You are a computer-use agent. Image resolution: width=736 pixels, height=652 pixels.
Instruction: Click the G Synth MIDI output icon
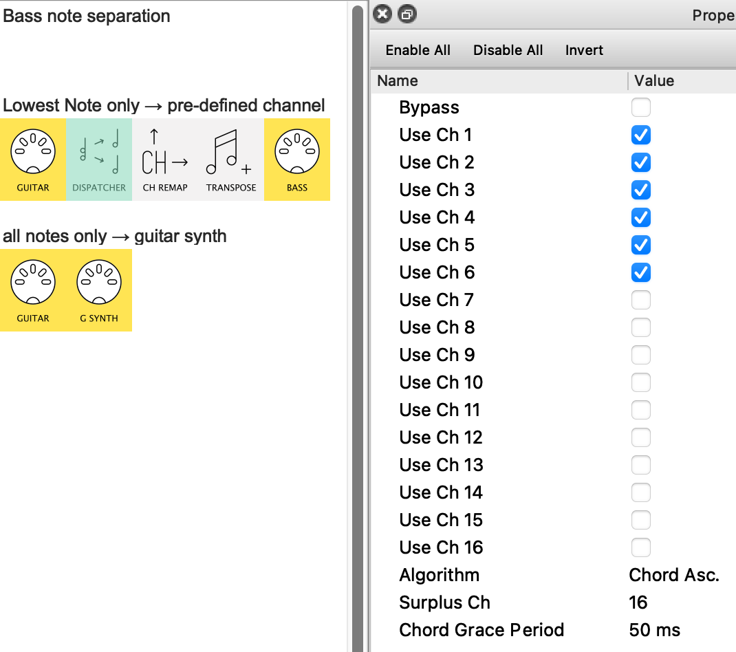point(99,290)
